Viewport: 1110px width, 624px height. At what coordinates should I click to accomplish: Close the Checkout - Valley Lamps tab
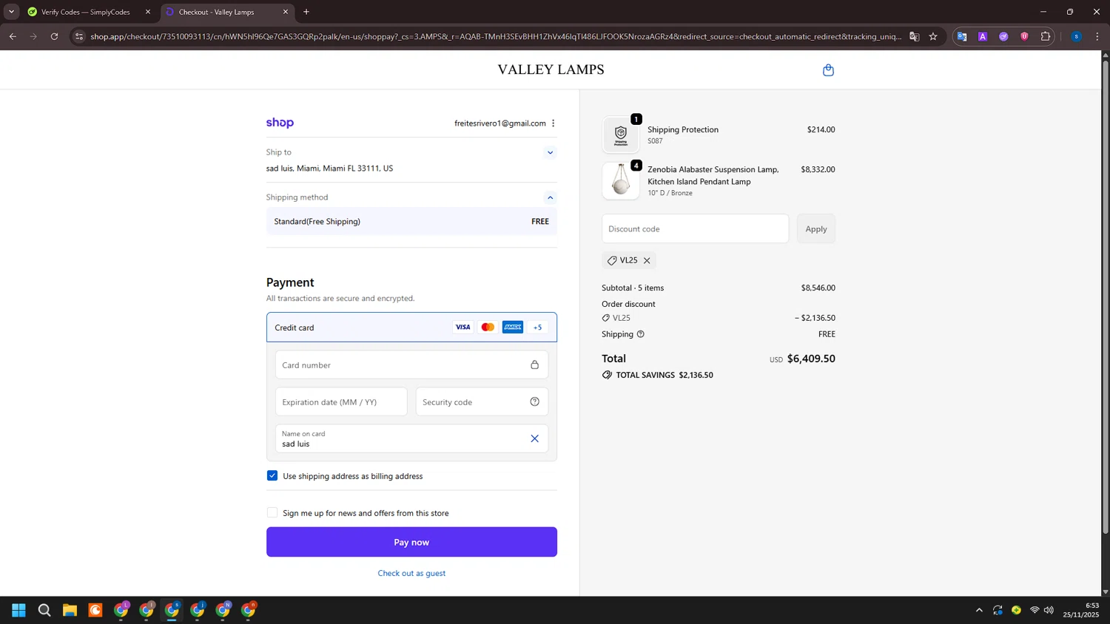(286, 12)
